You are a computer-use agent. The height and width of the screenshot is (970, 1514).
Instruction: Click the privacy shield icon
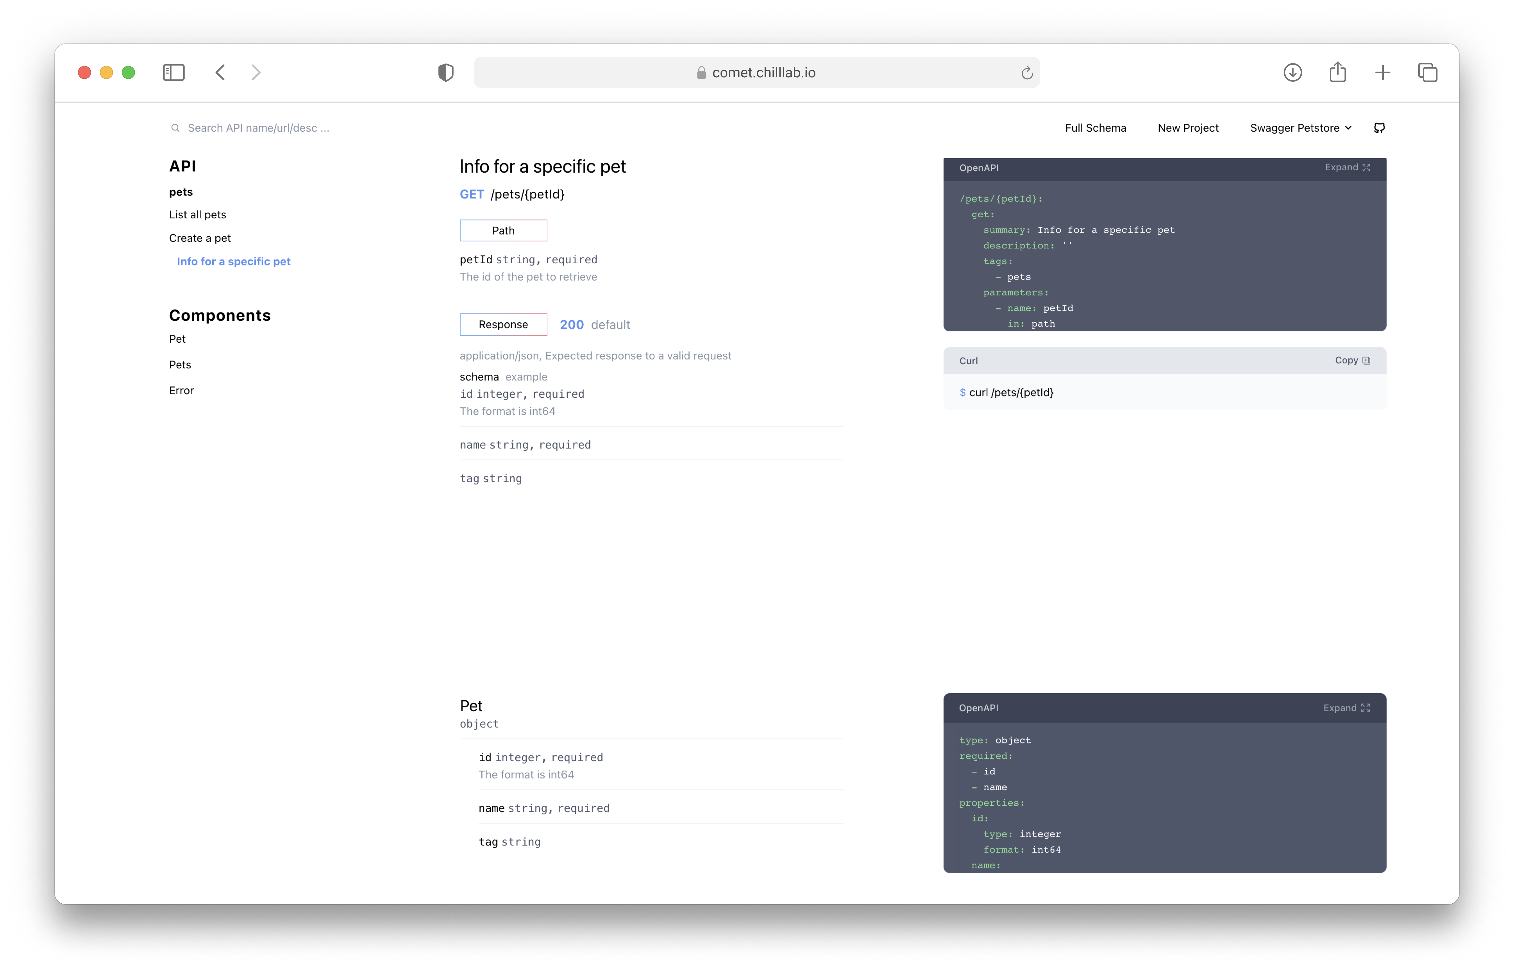[445, 72]
